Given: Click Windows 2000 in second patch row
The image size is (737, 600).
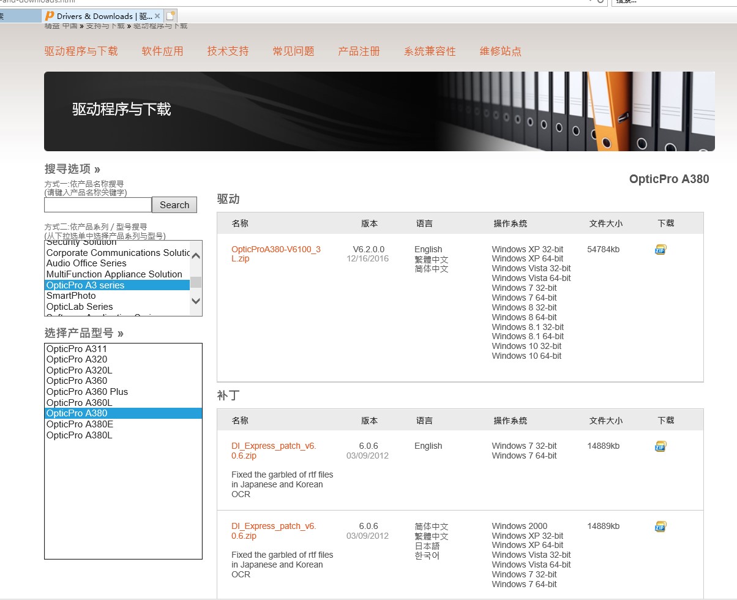Looking at the screenshot, I should click(520, 526).
